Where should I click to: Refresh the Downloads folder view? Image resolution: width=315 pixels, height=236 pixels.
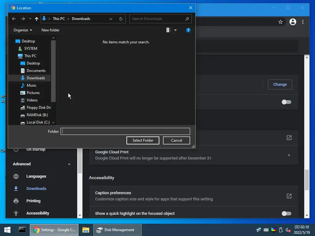coord(121,19)
